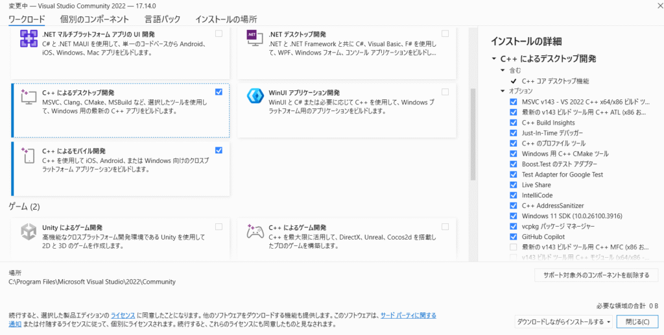The width and height of the screenshot is (664, 335).
Task: Uncheck C++ のプロファイル ツール option
Action: (514, 143)
